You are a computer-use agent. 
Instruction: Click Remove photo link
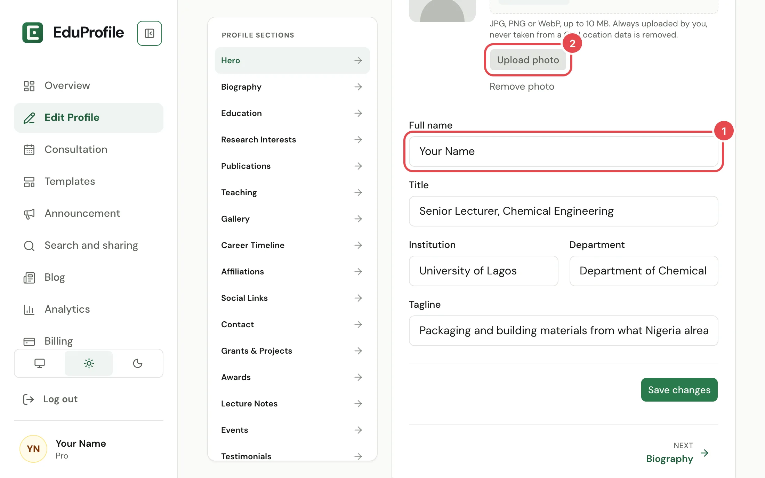point(522,86)
